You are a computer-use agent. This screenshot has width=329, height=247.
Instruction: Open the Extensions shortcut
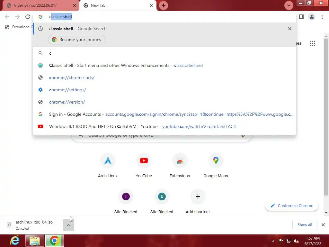[x=180, y=166]
